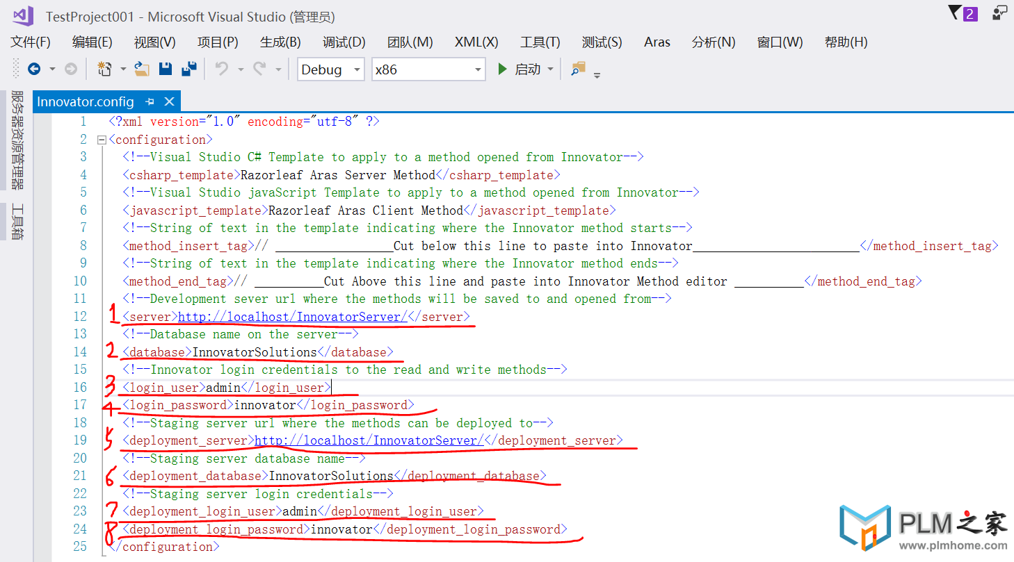Click the 'Staging server database name' comment
1014x562 pixels.
(244, 458)
